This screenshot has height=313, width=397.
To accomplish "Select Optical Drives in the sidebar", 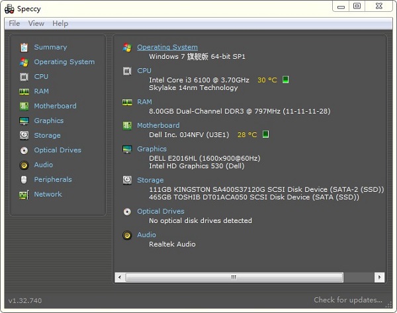I will [x=58, y=150].
